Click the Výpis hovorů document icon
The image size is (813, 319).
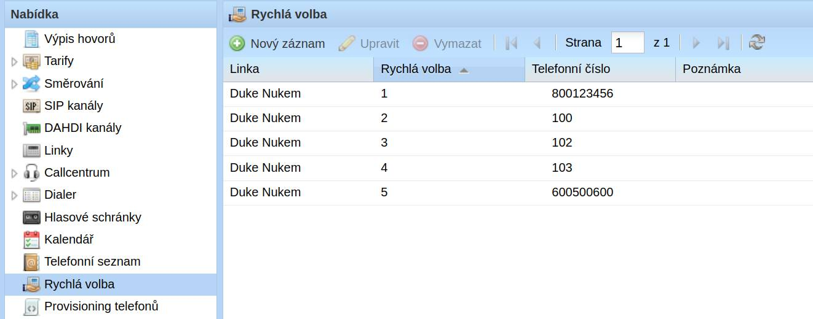[x=31, y=39]
